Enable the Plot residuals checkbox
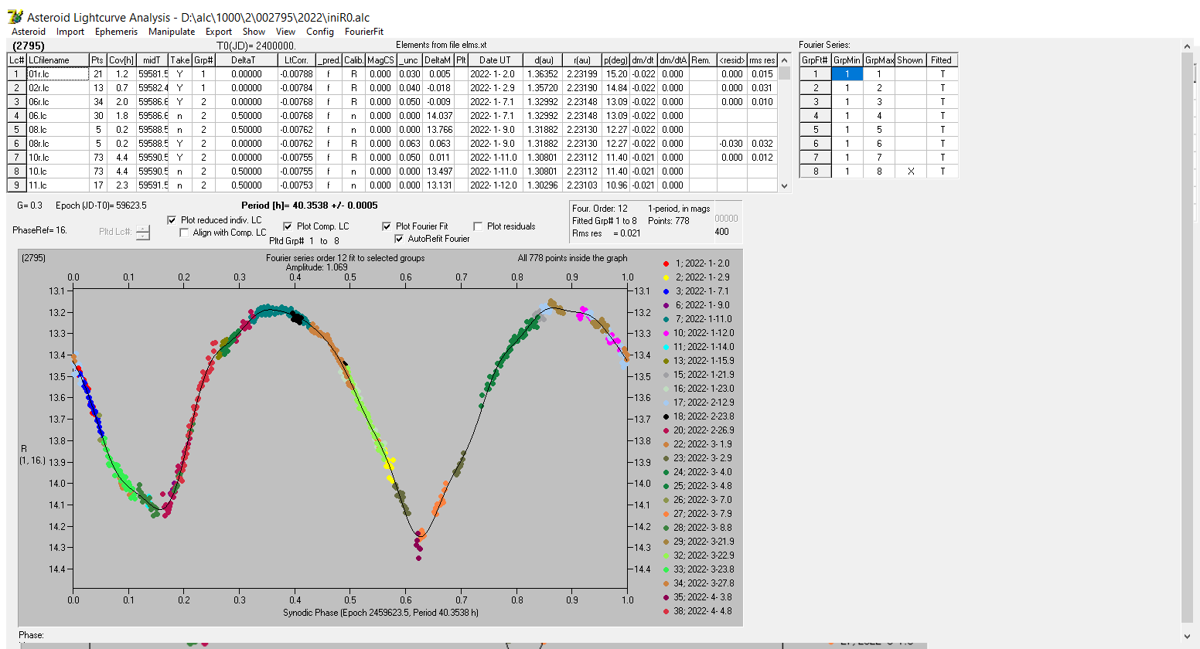 pyautogui.click(x=478, y=226)
